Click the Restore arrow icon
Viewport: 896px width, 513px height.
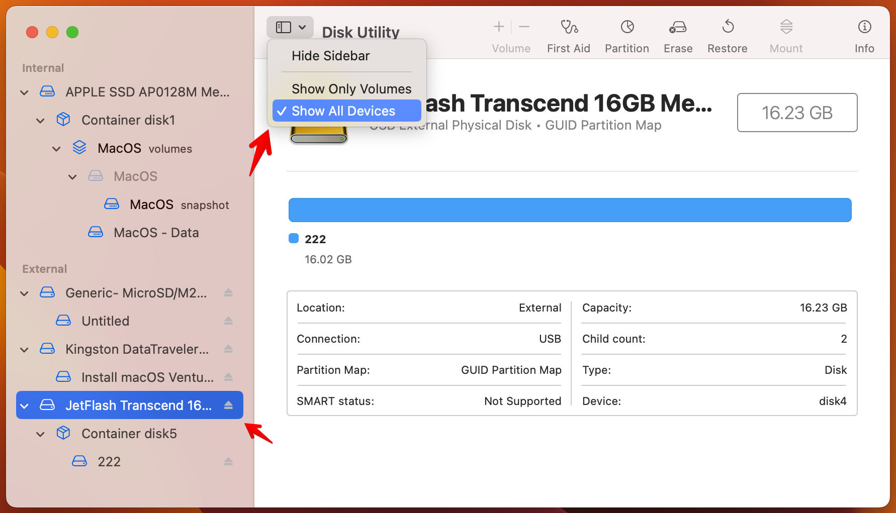tap(728, 26)
